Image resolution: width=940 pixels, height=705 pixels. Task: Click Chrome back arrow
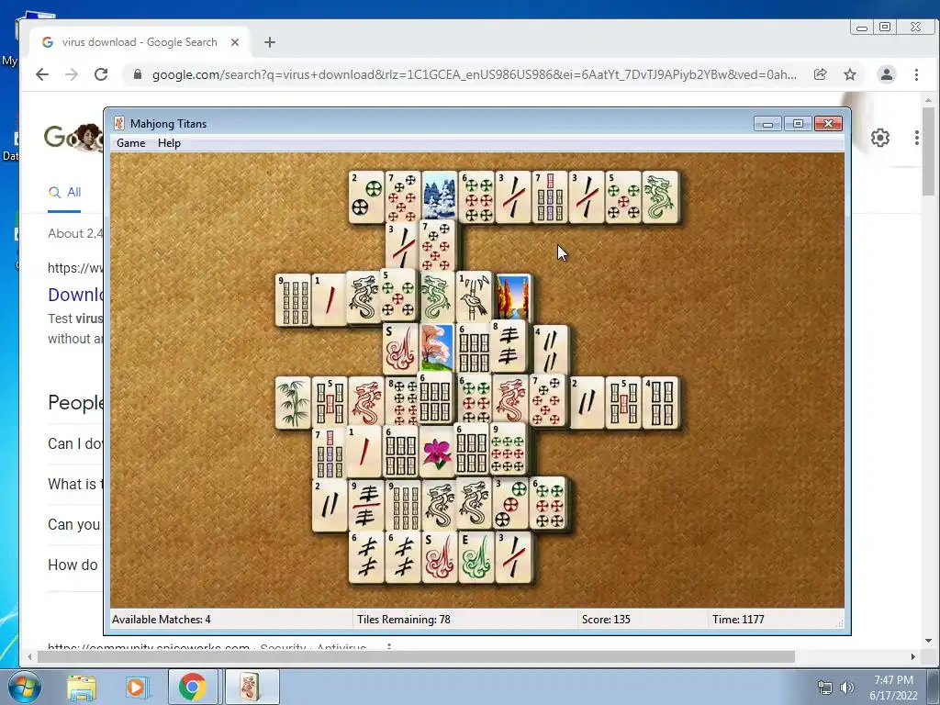pyautogui.click(x=42, y=74)
